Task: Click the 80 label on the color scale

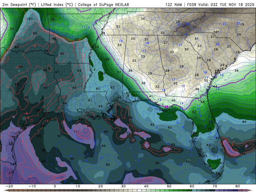Action: (x=238, y=186)
